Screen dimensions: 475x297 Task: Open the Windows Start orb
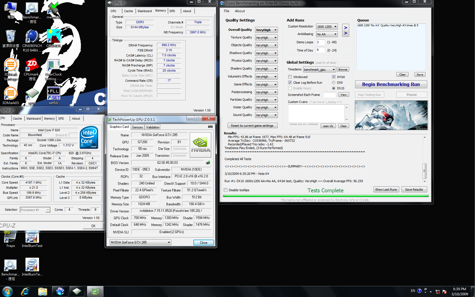point(7,291)
